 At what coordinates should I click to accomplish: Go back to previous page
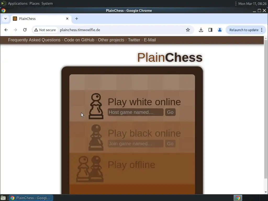tap(6, 30)
